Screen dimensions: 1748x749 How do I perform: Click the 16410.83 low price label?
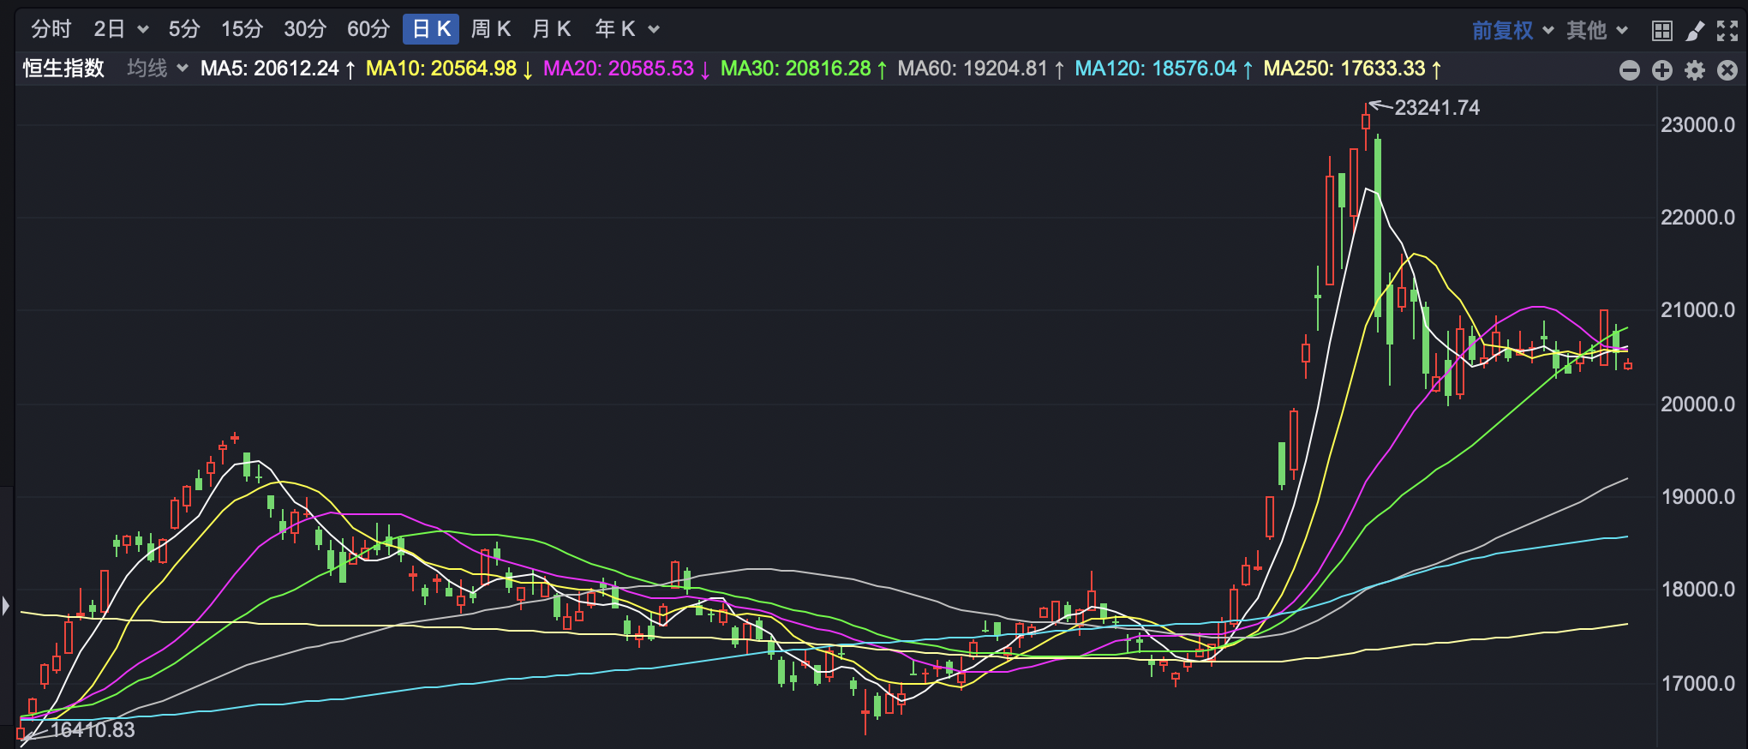click(93, 730)
